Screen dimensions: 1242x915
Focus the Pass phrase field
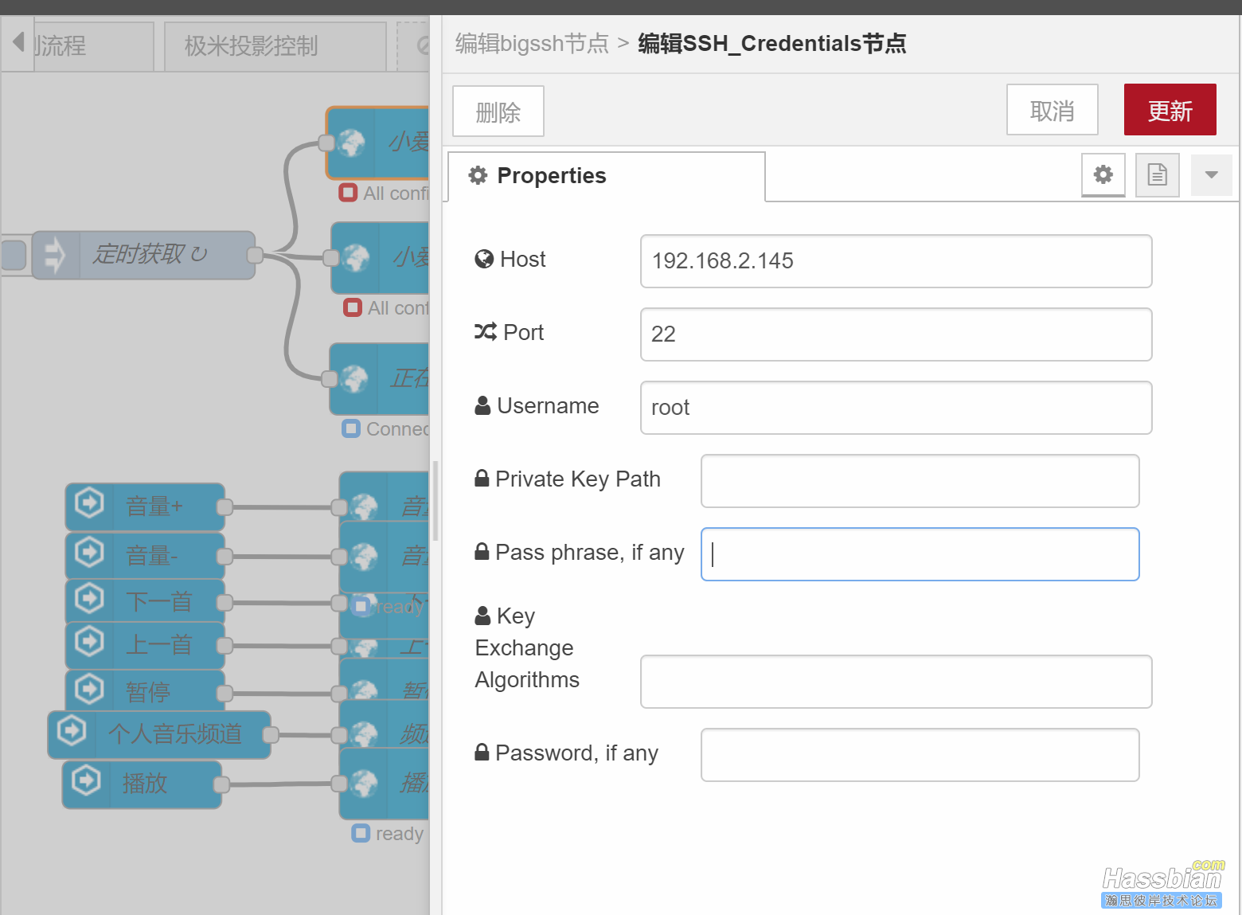(920, 554)
